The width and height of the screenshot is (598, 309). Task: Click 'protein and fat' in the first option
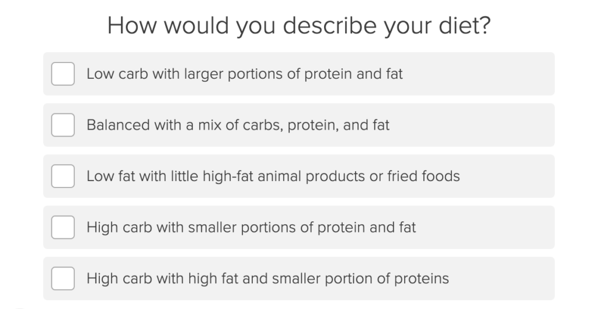(x=353, y=74)
